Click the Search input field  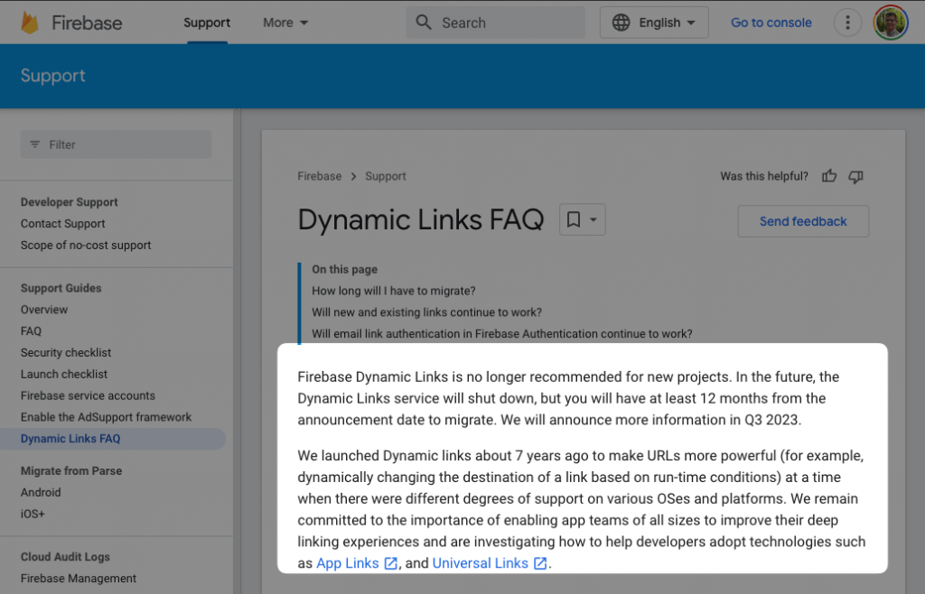click(496, 23)
